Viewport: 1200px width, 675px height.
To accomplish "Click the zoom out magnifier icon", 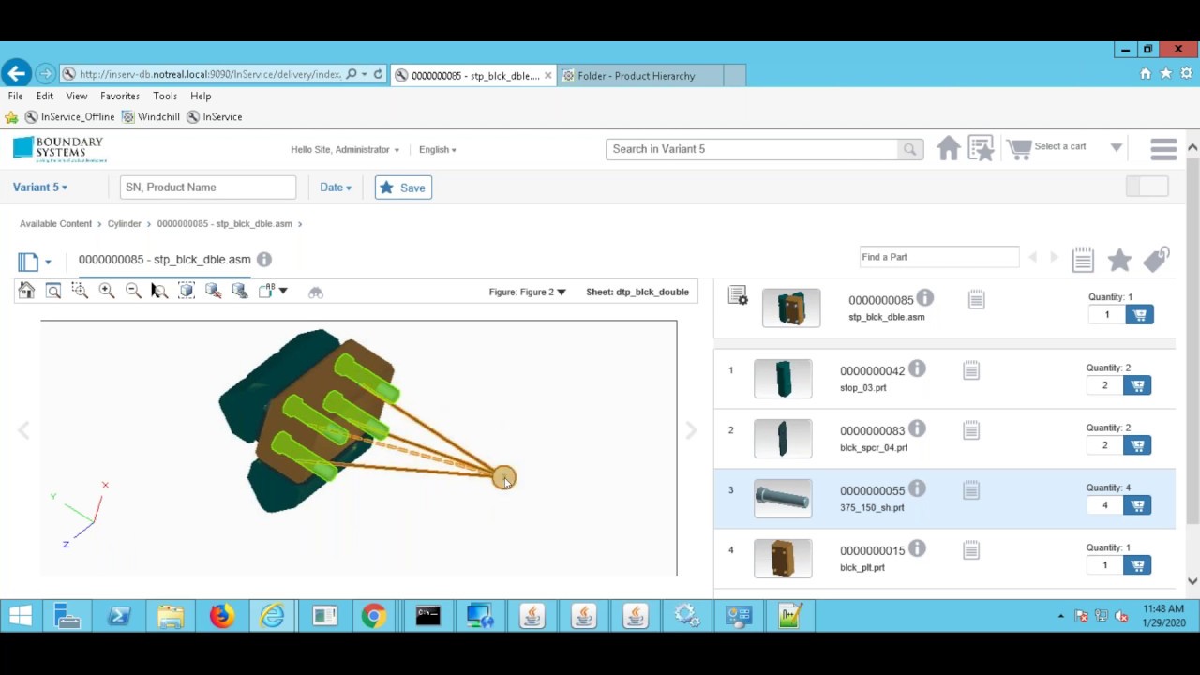I will (x=133, y=292).
